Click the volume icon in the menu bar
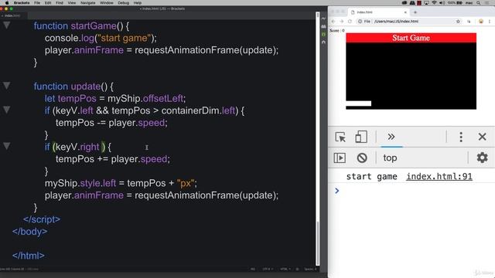495x278 pixels. click(442, 3)
